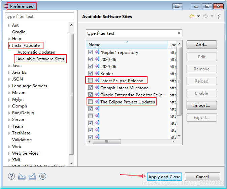Click the Eclipse logo in title bar
Image resolution: width=227 pixels, height=189 pixels.
pos(6,6)
